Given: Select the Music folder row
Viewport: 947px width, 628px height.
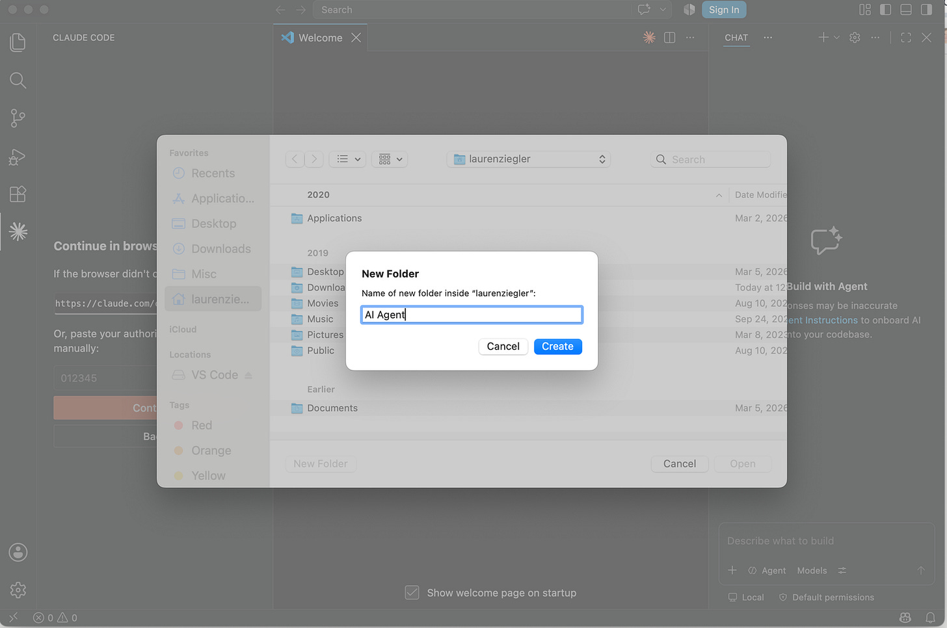Looking at the screenshot, I should click(x=528, y=319).
